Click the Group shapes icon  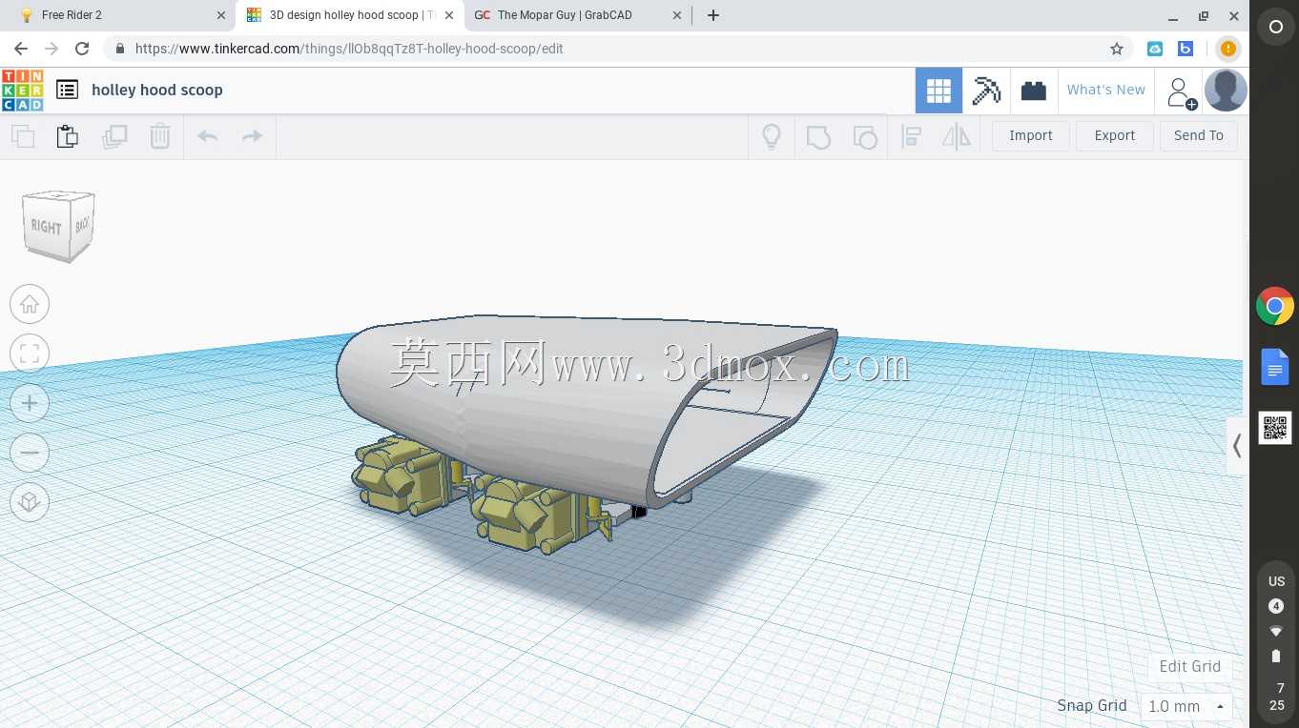(818, 136)
